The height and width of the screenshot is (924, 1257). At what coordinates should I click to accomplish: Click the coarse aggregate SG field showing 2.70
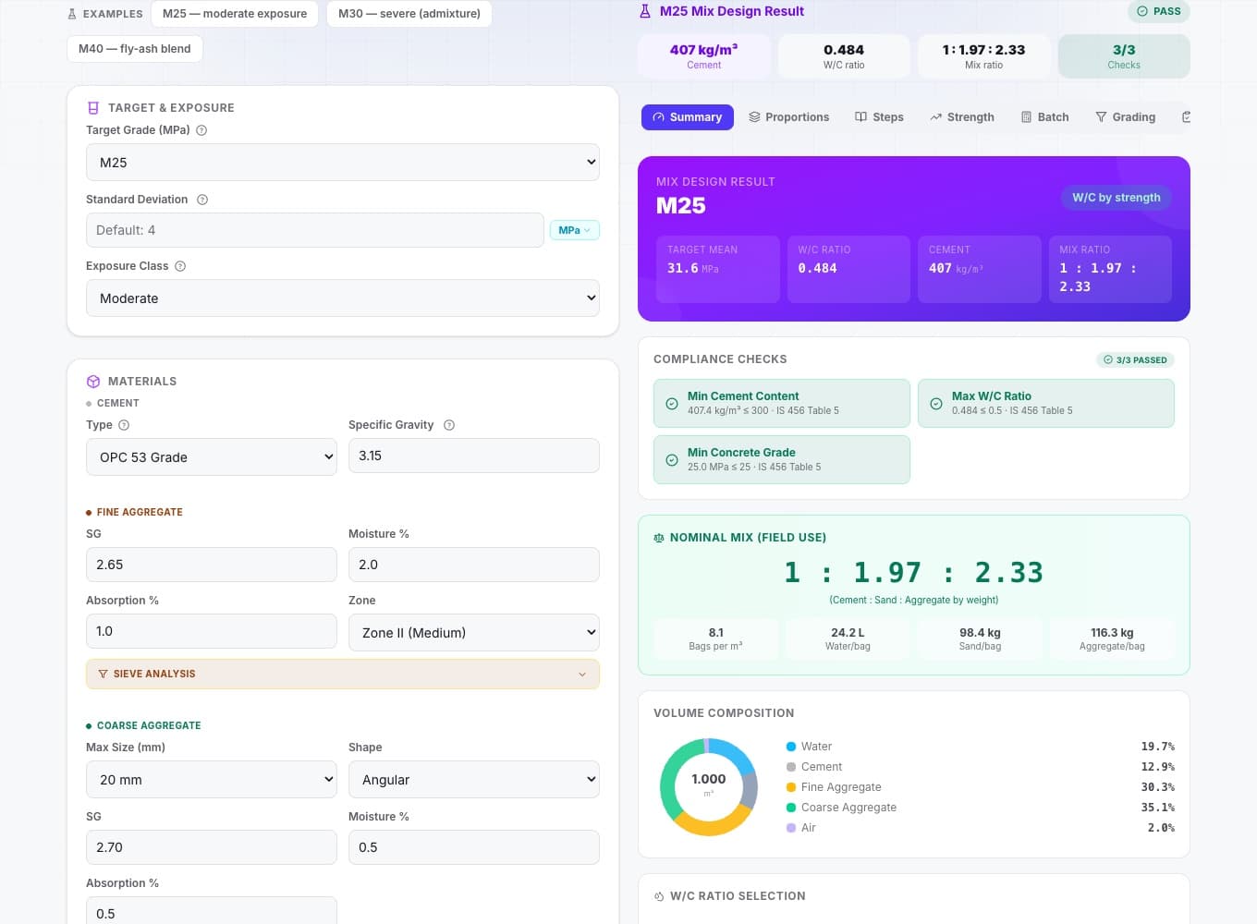click(212, 847)
